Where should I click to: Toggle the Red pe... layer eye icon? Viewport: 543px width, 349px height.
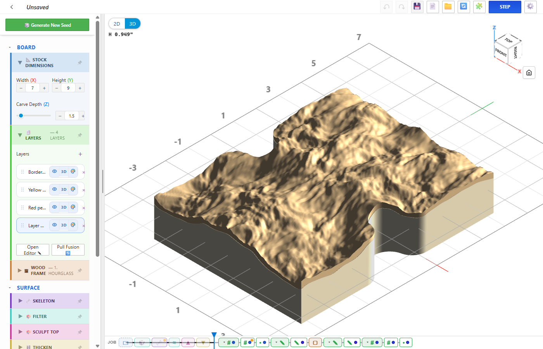point(55,207)
